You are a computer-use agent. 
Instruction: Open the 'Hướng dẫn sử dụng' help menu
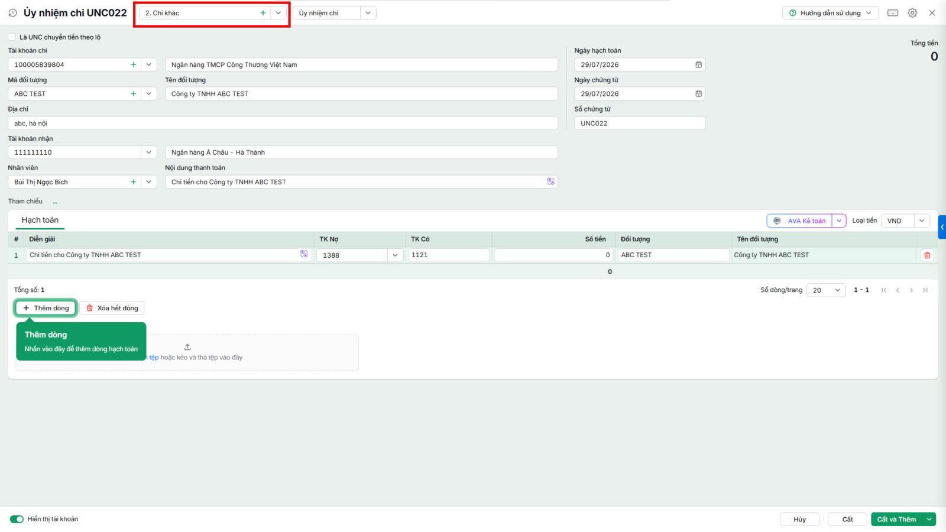830,13
